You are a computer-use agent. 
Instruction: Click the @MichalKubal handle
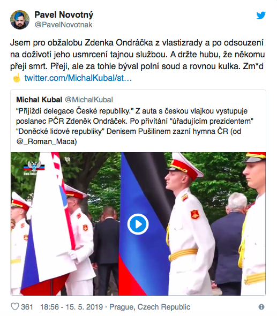(89, 100)
